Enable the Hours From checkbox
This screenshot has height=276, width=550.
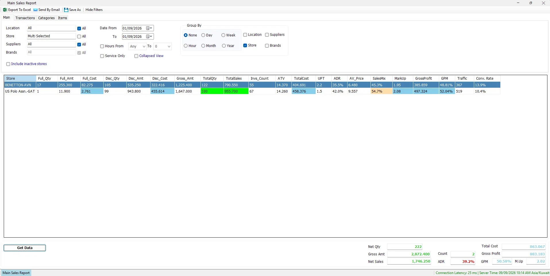tap(102, 46)
